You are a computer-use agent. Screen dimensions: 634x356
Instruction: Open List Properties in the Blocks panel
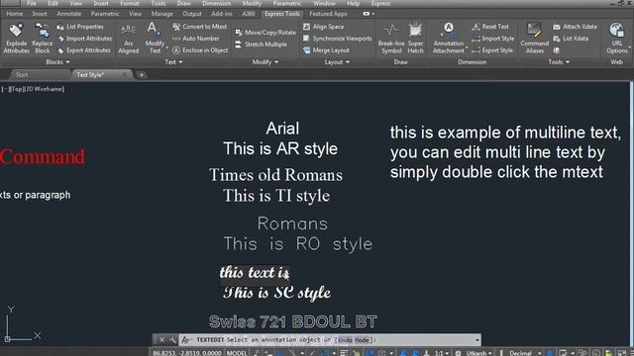[x=80, y=27]
